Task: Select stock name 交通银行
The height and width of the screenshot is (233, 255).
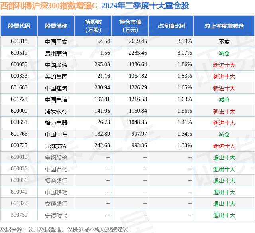Action: pyautogui.click(x=56, y=204)
